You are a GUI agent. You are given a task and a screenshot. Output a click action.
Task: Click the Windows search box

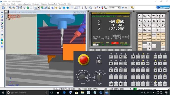tap(27, 93)
